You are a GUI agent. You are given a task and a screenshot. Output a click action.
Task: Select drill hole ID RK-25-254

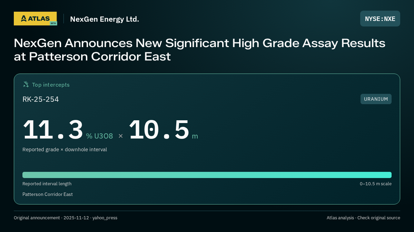tap(41, 99)
